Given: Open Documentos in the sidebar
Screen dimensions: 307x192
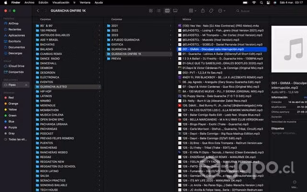Looking at the screenshot, I should 17,47.
